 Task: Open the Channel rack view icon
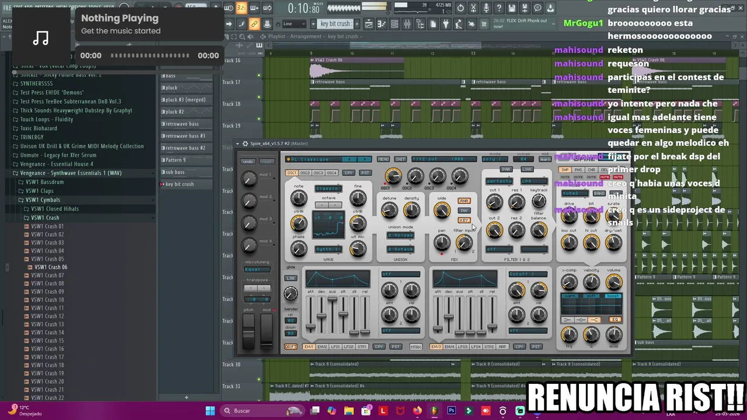pyautogui.click(x=395, y=24)
